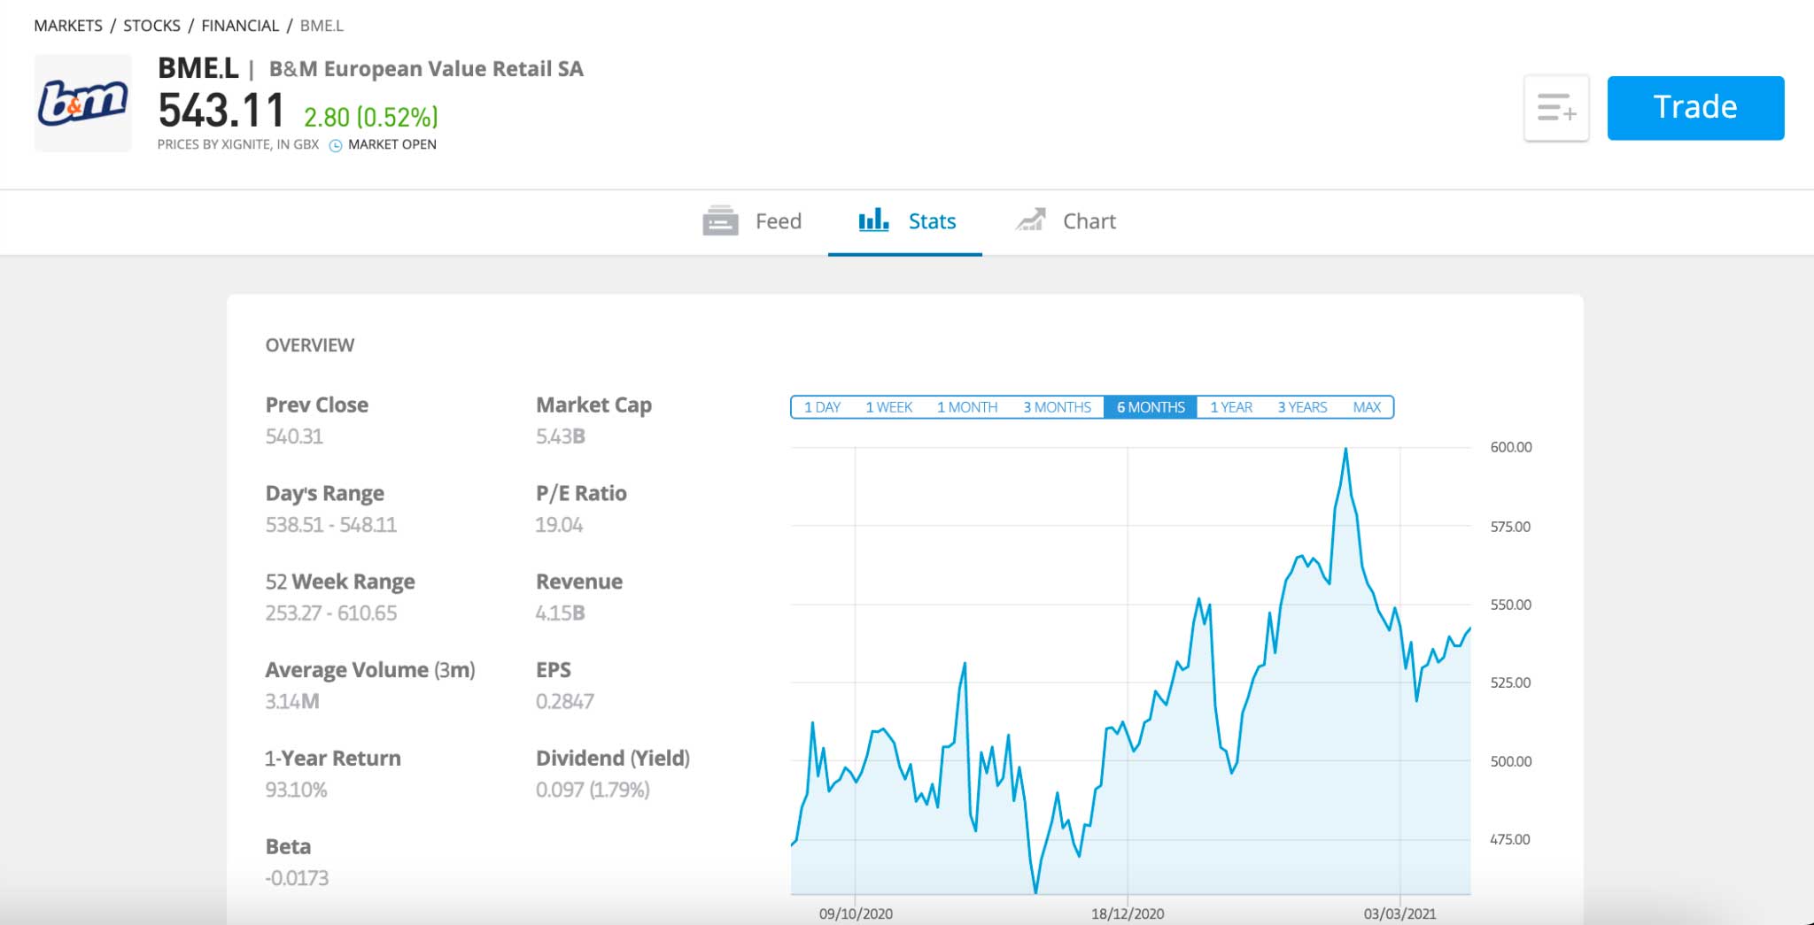Select 6 MONTHS chart range

[1151, 407]
